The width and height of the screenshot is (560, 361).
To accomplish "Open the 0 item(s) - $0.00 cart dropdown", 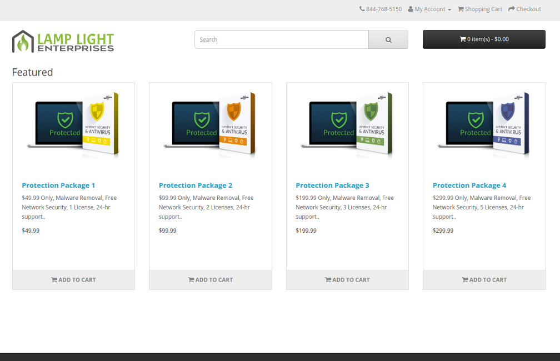I will (x=484, y=39).
